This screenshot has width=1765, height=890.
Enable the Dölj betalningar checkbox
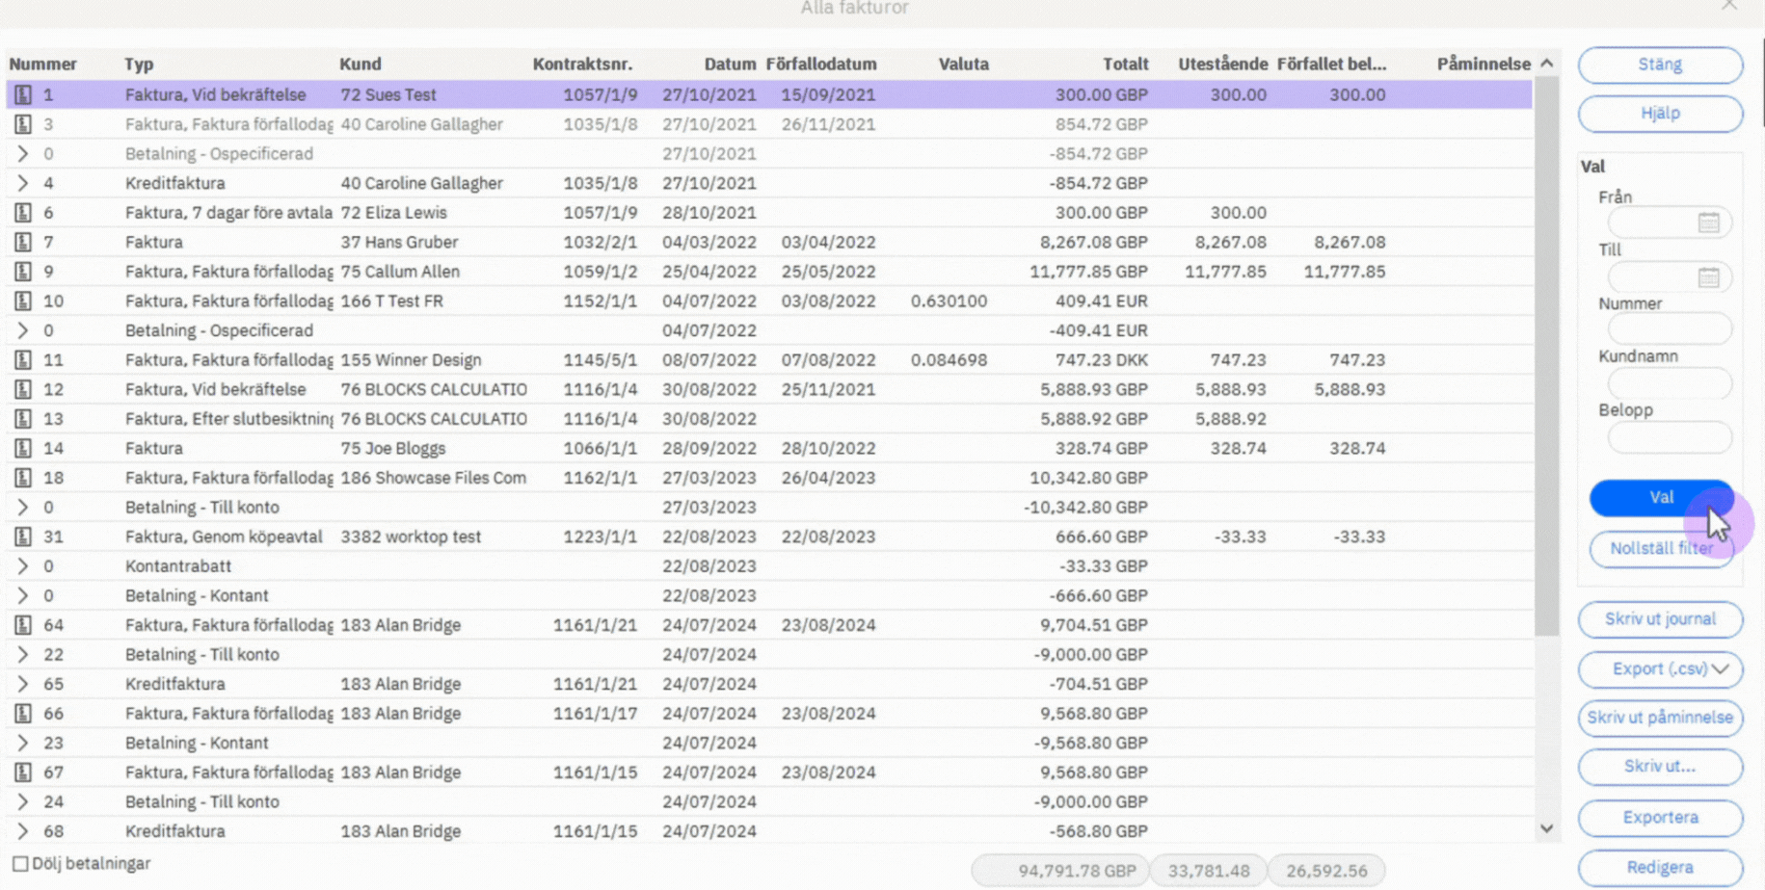[21, 863]
